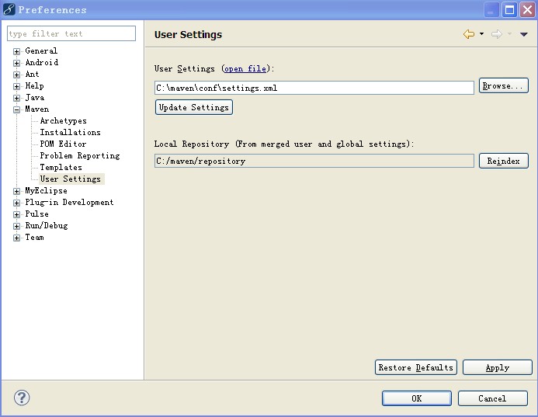Expand the Java tree node

pyautogui.click(x=16, y=98)
